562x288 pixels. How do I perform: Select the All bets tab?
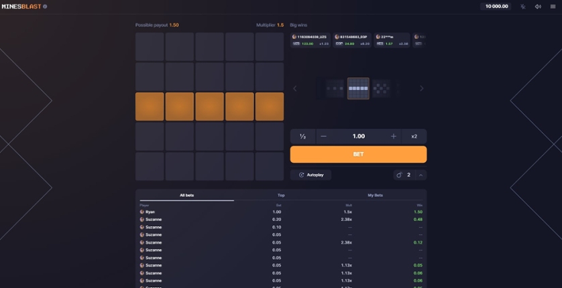(186, 195)
